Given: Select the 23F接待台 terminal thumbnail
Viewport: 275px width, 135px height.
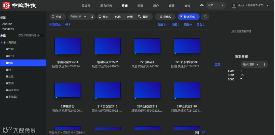Looking at the screenshot, I should pyautogui.click(x=68, y=90).
